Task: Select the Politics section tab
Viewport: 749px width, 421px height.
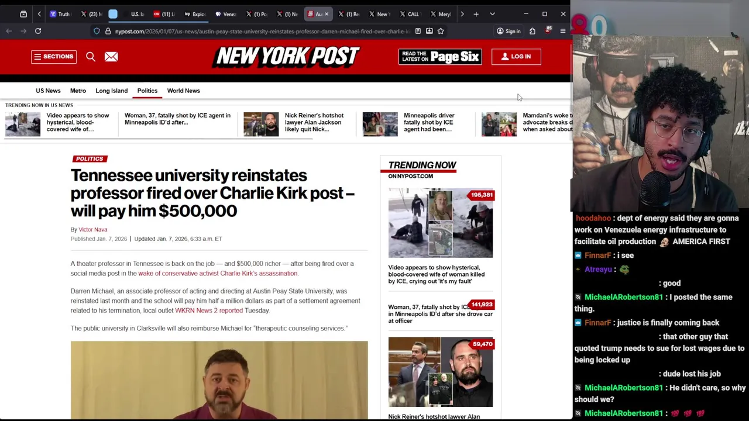Action: point(147,91)
